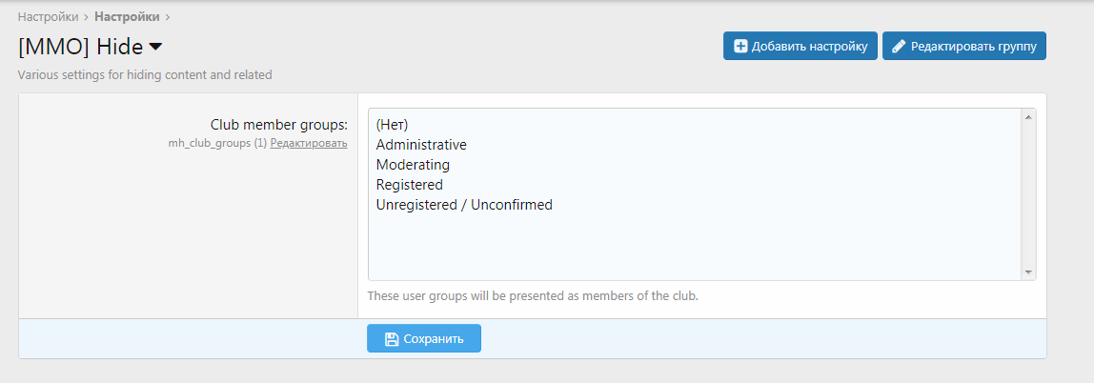The width and height of the screenshot is (1094, 383).
Task: Go to the first Настройки breadcrumb
Action: point(48,16)
